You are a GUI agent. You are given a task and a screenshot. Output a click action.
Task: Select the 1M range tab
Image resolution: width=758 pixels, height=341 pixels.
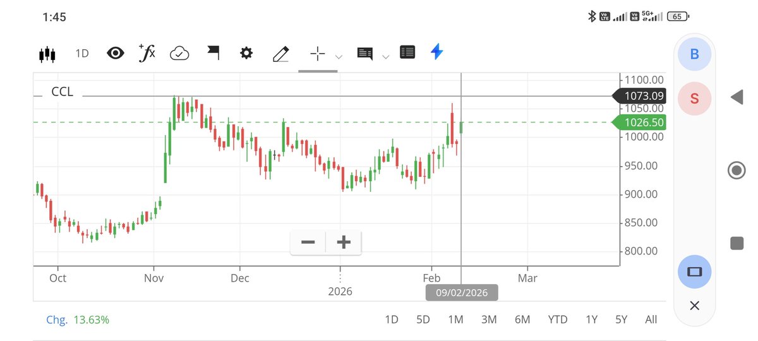point(455,320)
